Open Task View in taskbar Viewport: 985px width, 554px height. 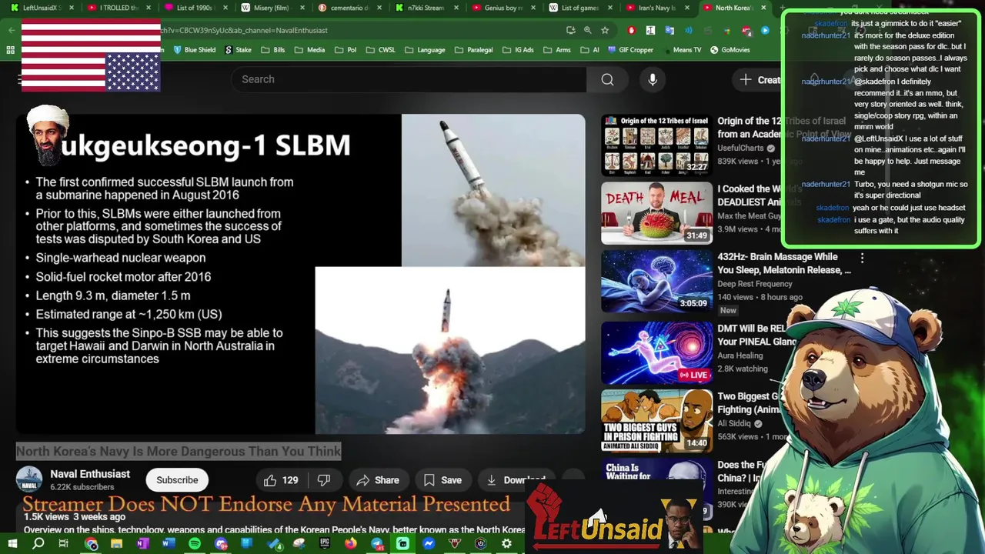point(64,544)
